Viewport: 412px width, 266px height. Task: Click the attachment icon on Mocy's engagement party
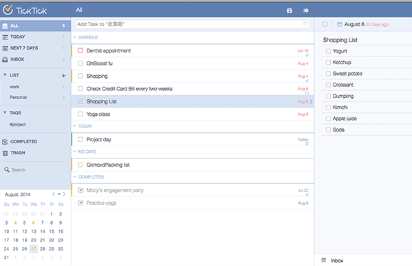tap(307, 194)
